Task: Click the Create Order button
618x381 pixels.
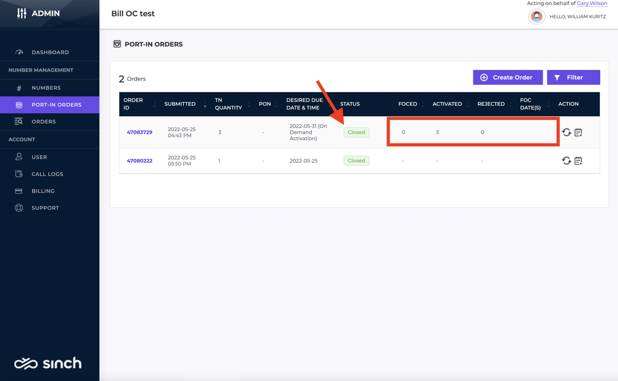Action: 508,77
